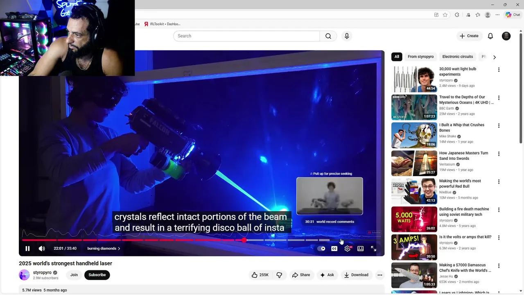
Task: Select the 'Electronic circuits' chip
Action: click(458, 57)
